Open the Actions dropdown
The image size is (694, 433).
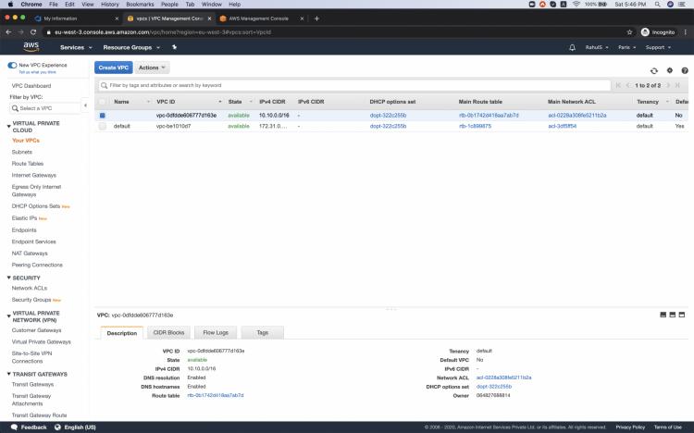[x=153, y=68]
